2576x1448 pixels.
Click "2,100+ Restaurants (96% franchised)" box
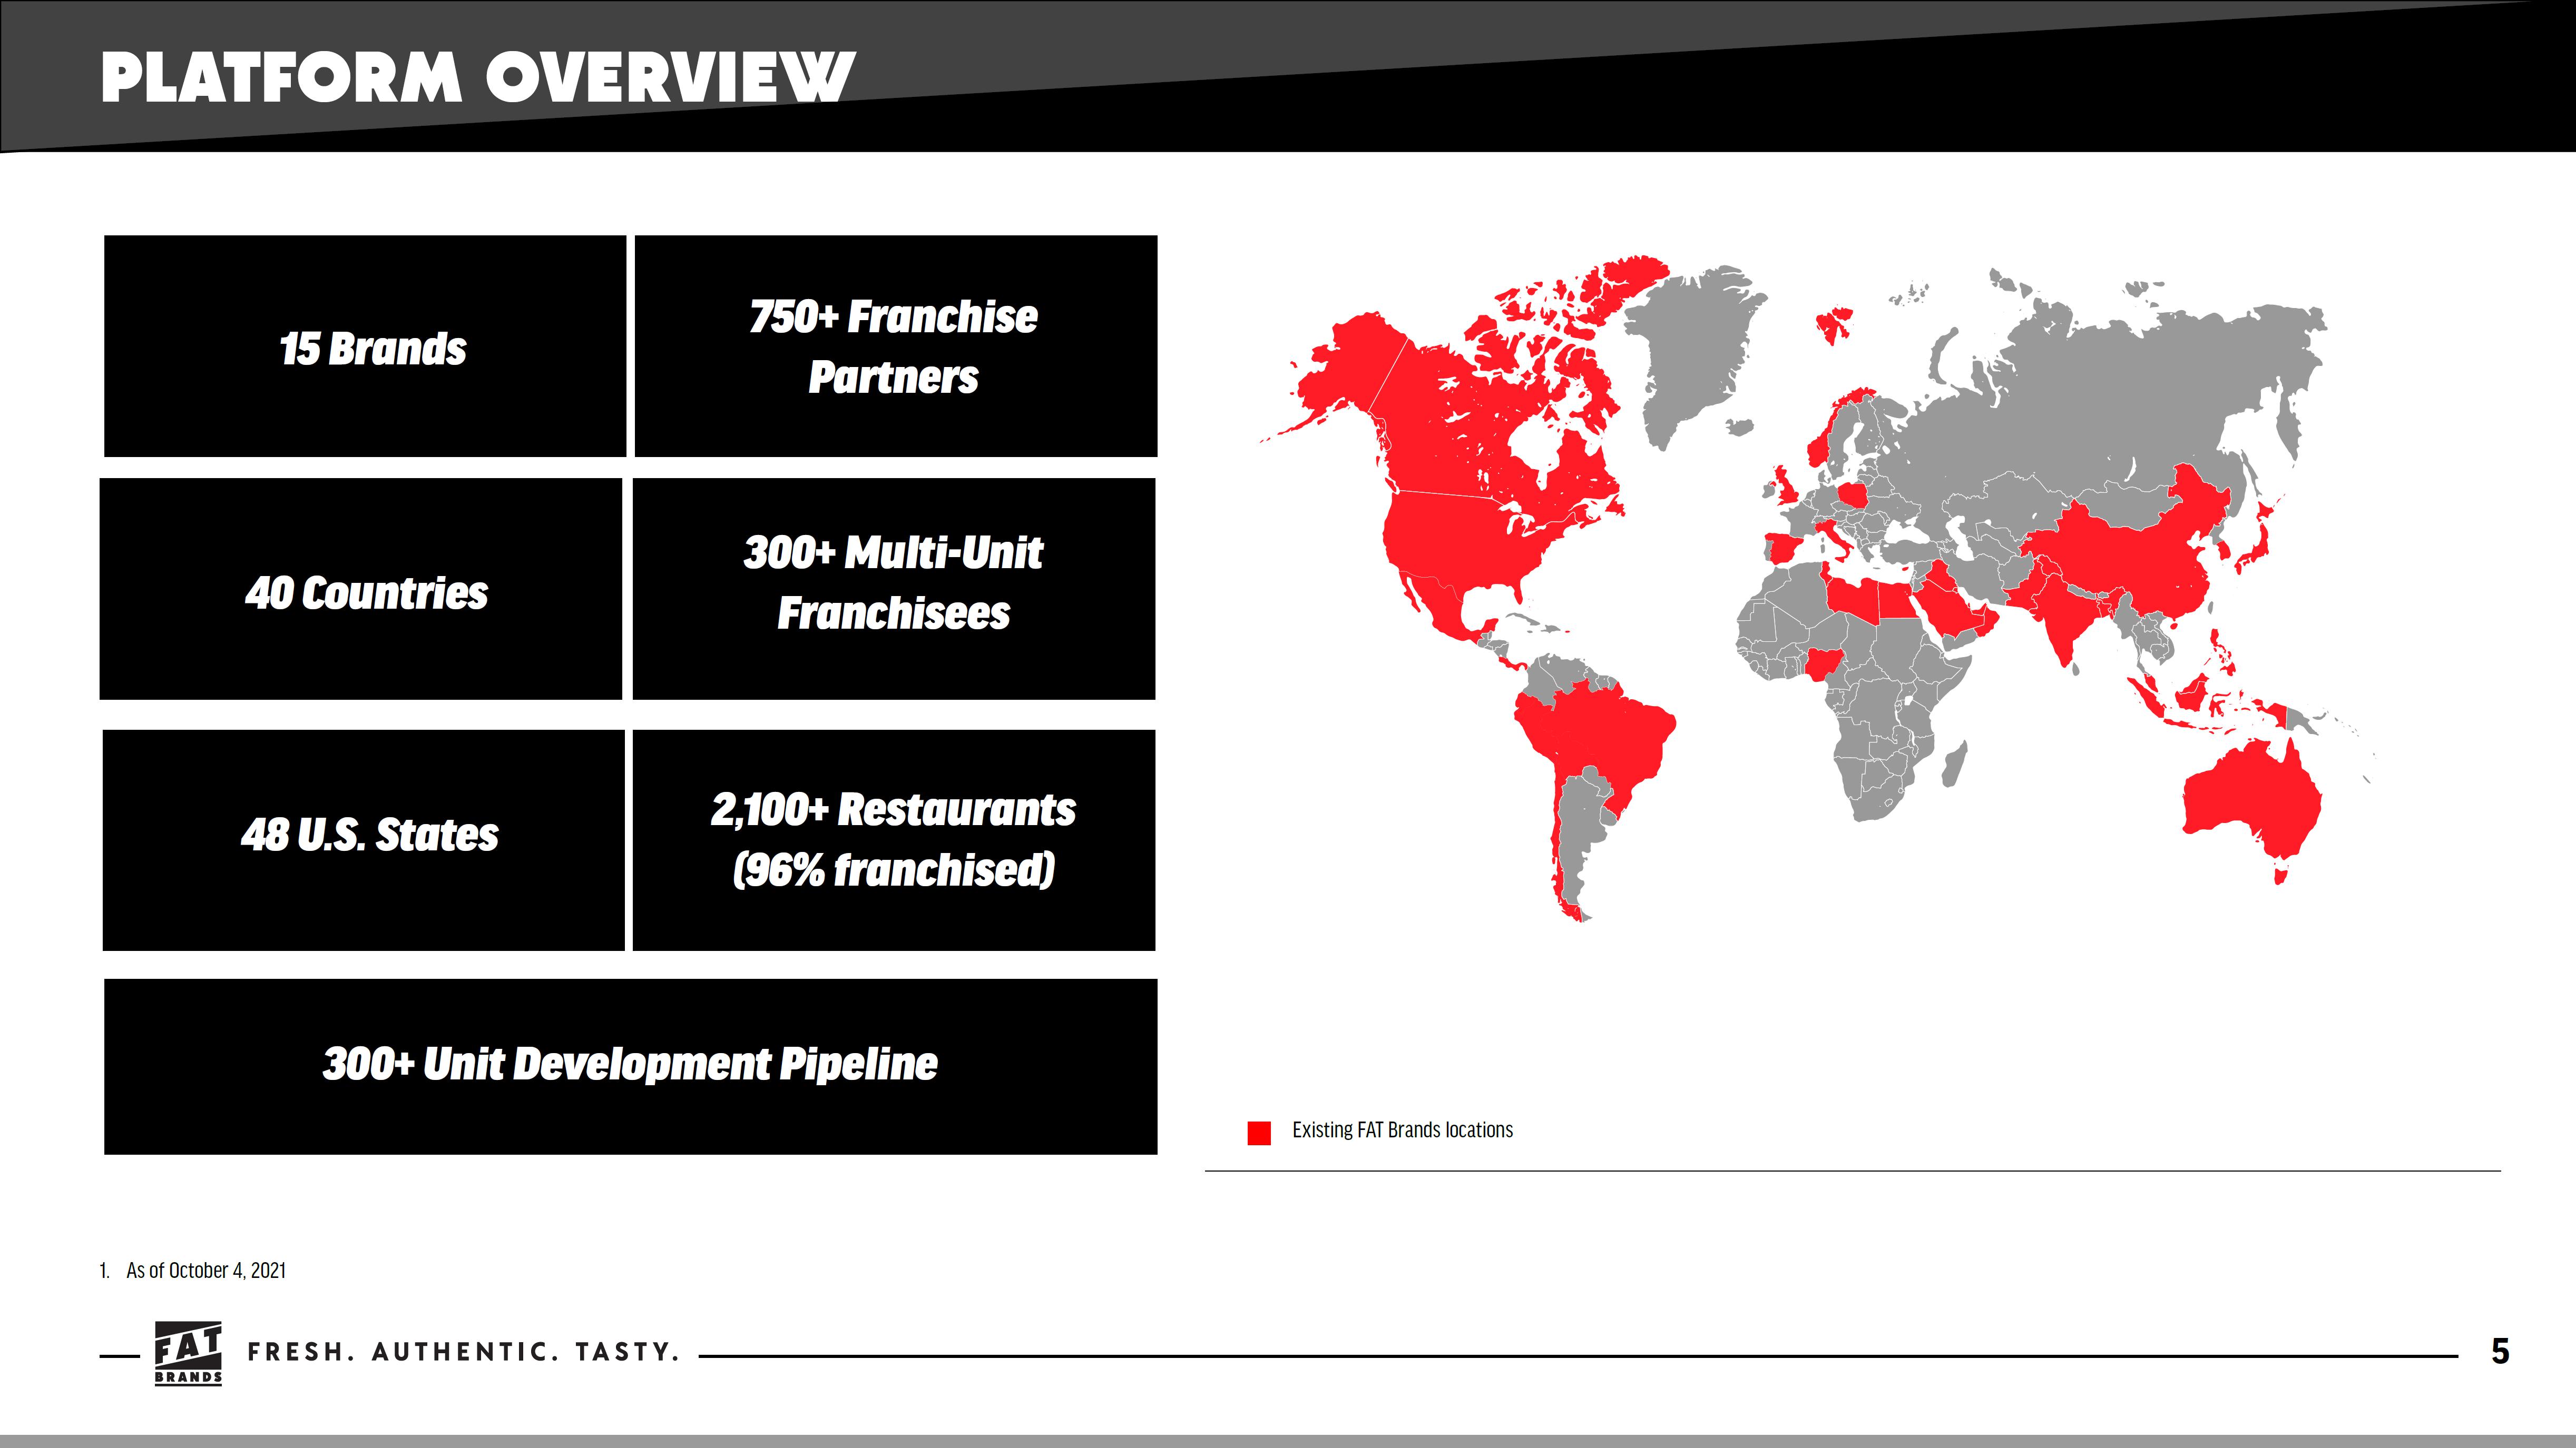[x=894, y=840]
